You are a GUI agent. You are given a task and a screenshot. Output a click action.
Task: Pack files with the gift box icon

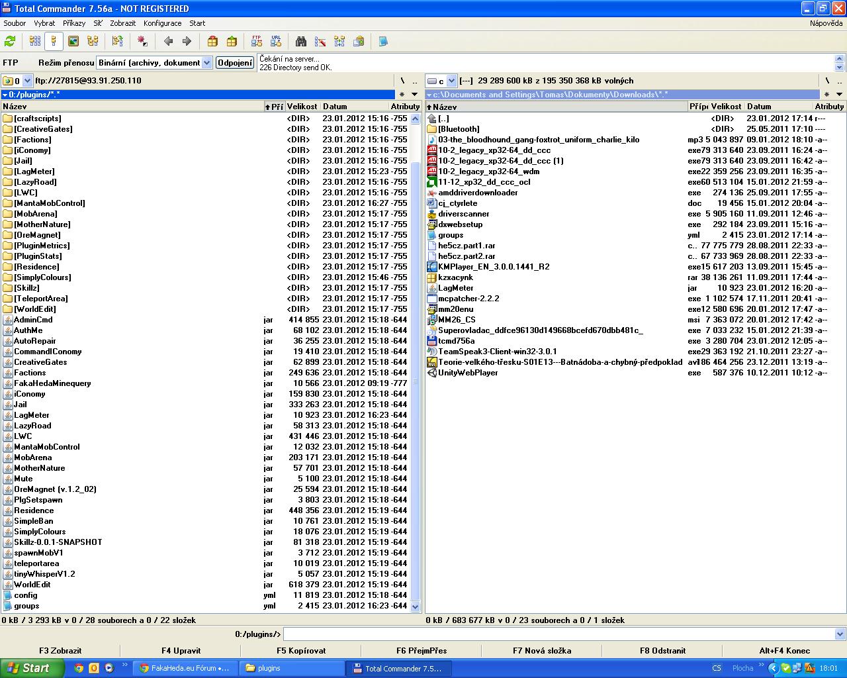pos(212,41)
